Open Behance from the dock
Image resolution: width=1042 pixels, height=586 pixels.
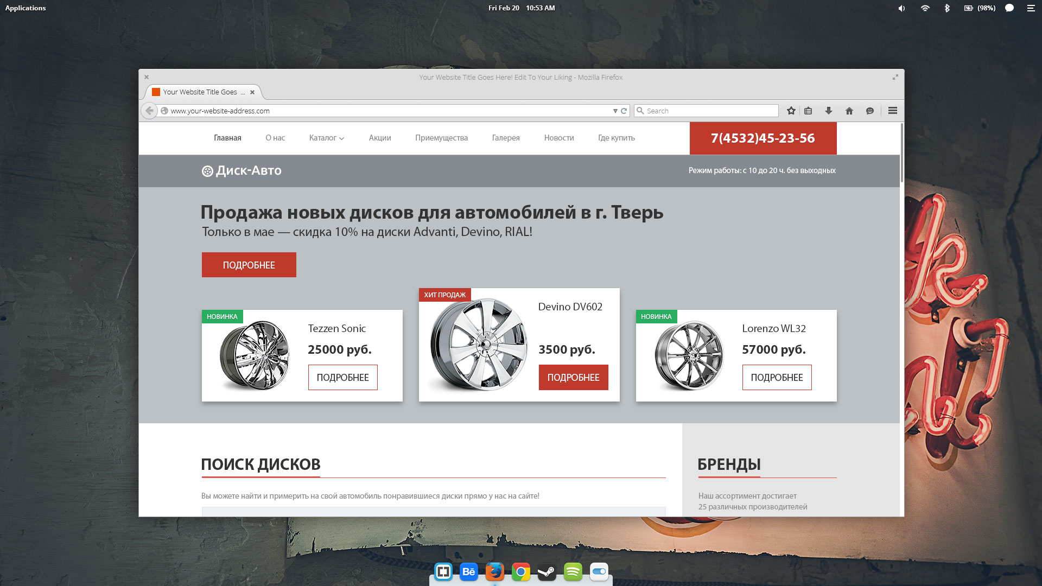pyautogui.click(x=468, y=572)
